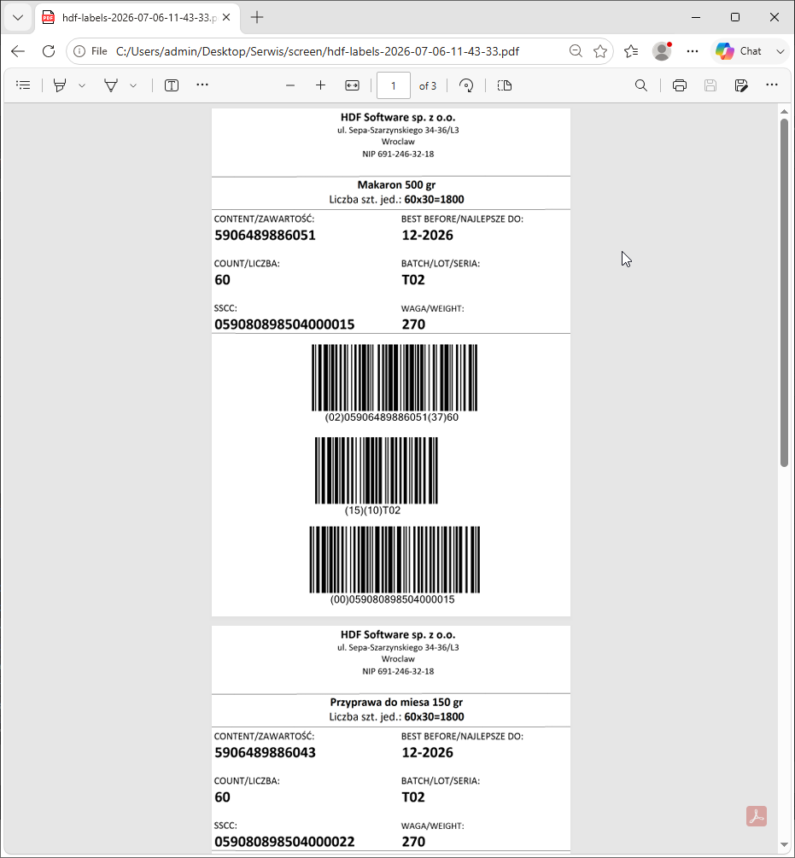The image size is (795, 858).
Task: Click scrollbar down arrow
Action: 784,845
